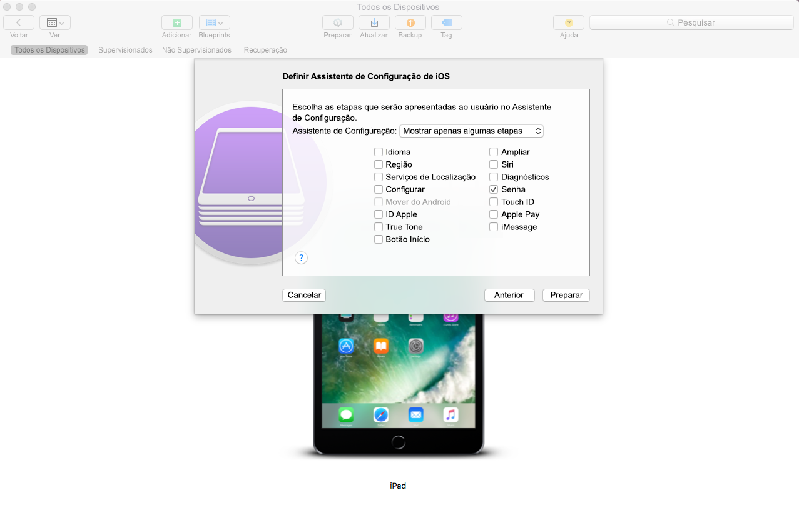The height and width of the screenshot is (515, 799).
Task: Click the Atualizar toolbar icon
Action: [x=374, y=22]
